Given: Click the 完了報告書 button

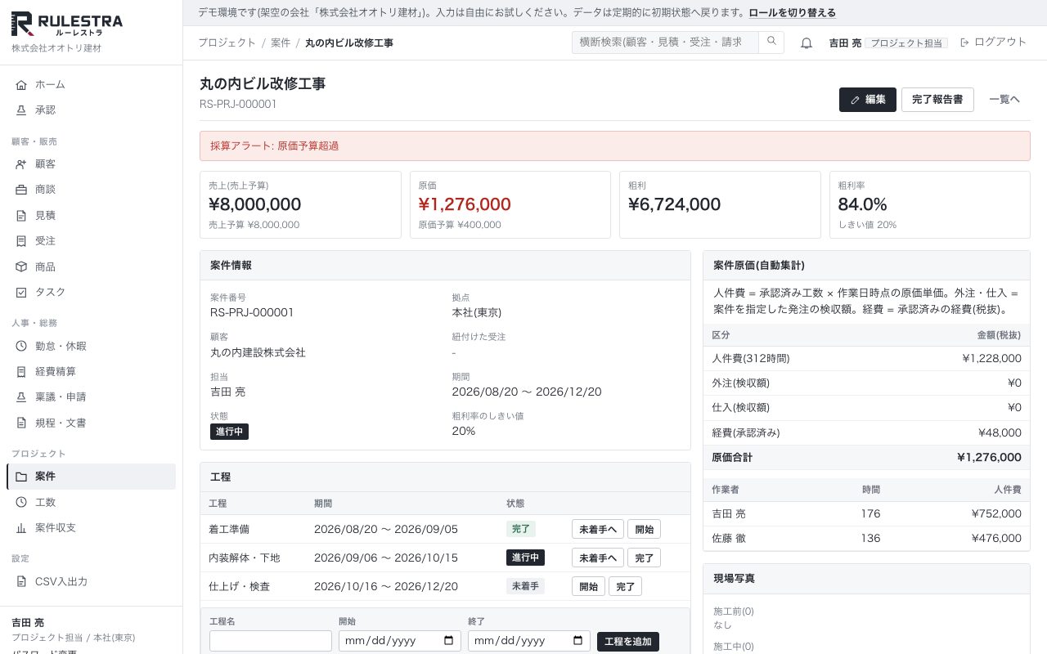Looking at the screenshot, I should pyautogui.click(x=937, y=100).
